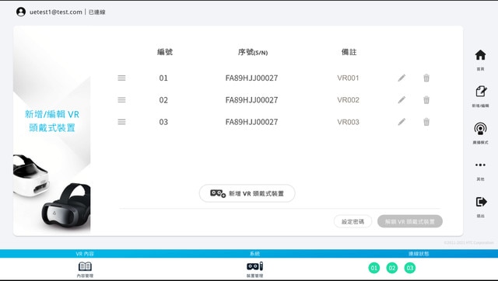Select the VR002 note field
498x281 pixels.
pyautogui.click(x=348, y=100)
